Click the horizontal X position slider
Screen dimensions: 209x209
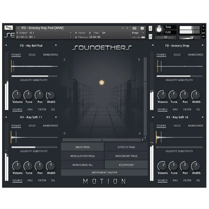[102, 140]
